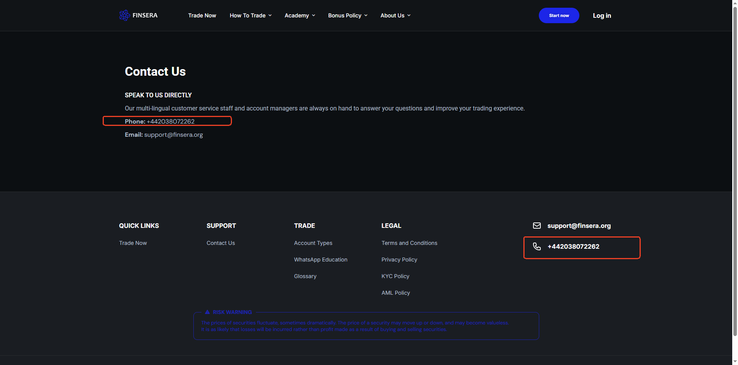Expand the How To Trade dropdown
This screenshot has width=738, height=365.
(x=251, y=15)
